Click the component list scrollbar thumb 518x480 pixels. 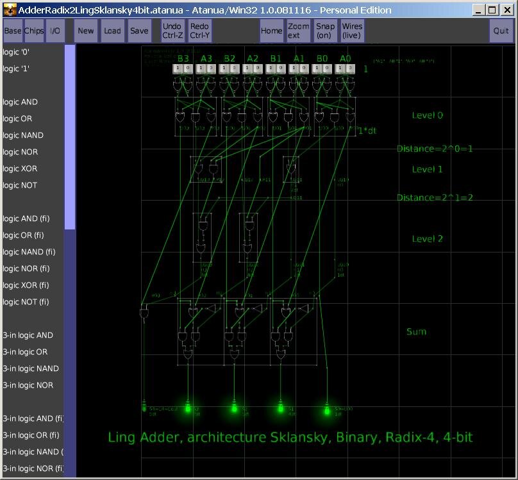[70, 137]
